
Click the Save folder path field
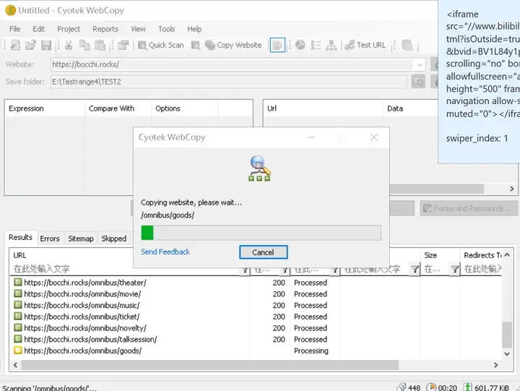[x=228, y=82]
